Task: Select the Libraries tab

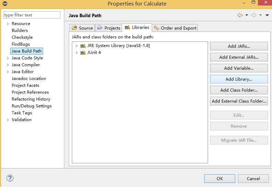Action: pos(137,27)
